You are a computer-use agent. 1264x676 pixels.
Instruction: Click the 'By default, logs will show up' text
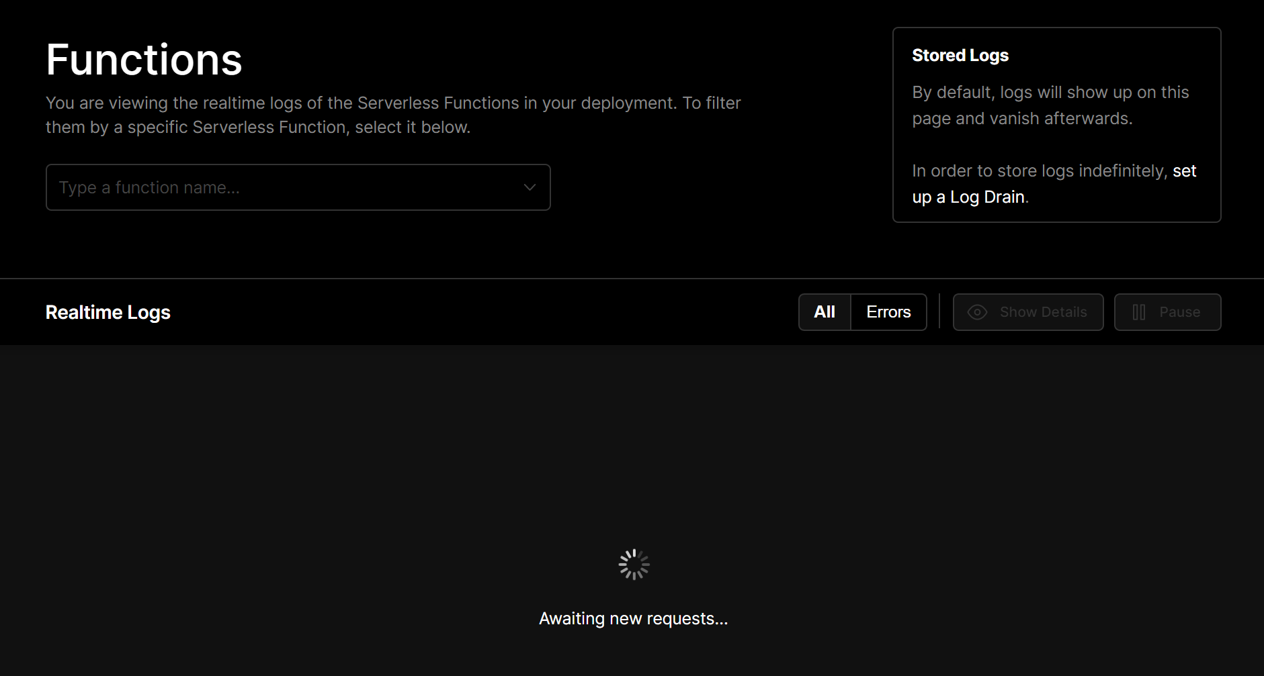click(1050, 105)
